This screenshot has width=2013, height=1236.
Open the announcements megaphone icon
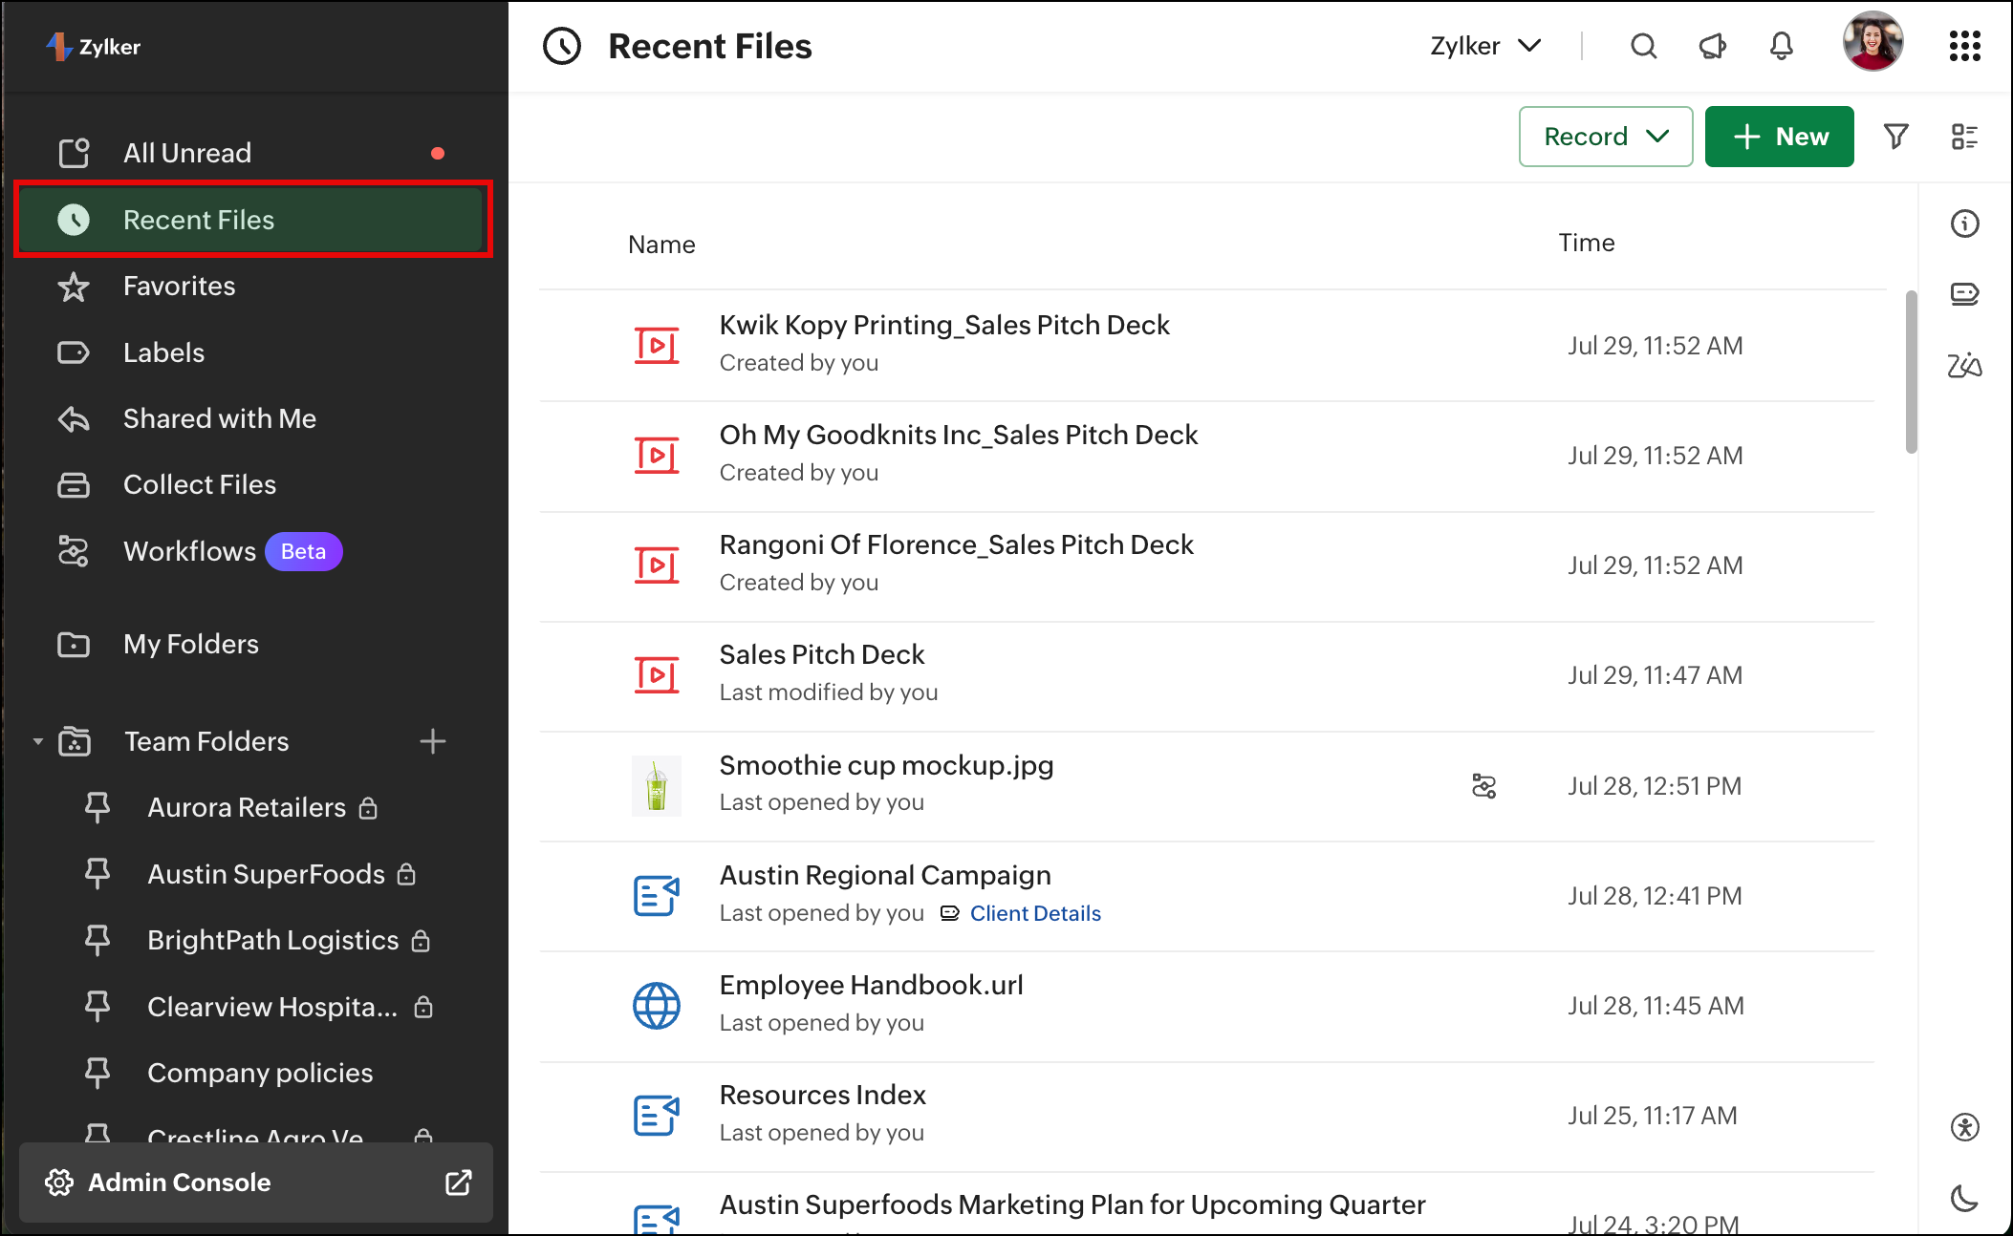(1712, 46)
